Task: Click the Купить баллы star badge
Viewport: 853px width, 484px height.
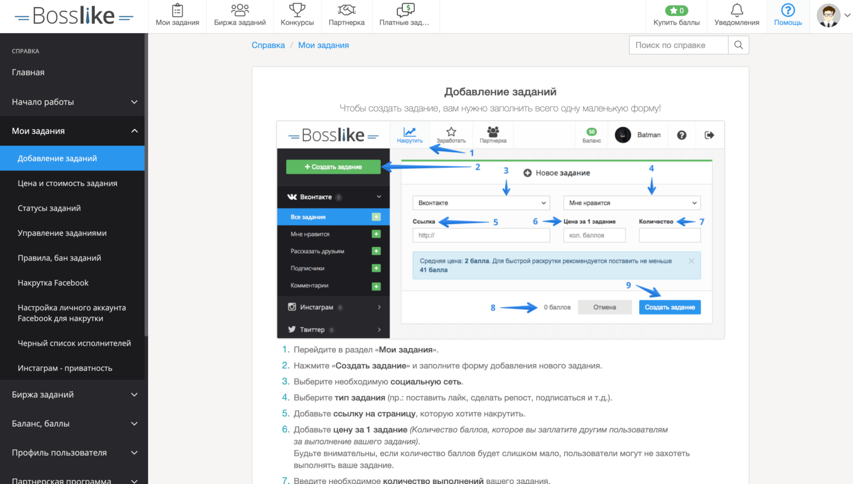Action: (x=677, y=11)
